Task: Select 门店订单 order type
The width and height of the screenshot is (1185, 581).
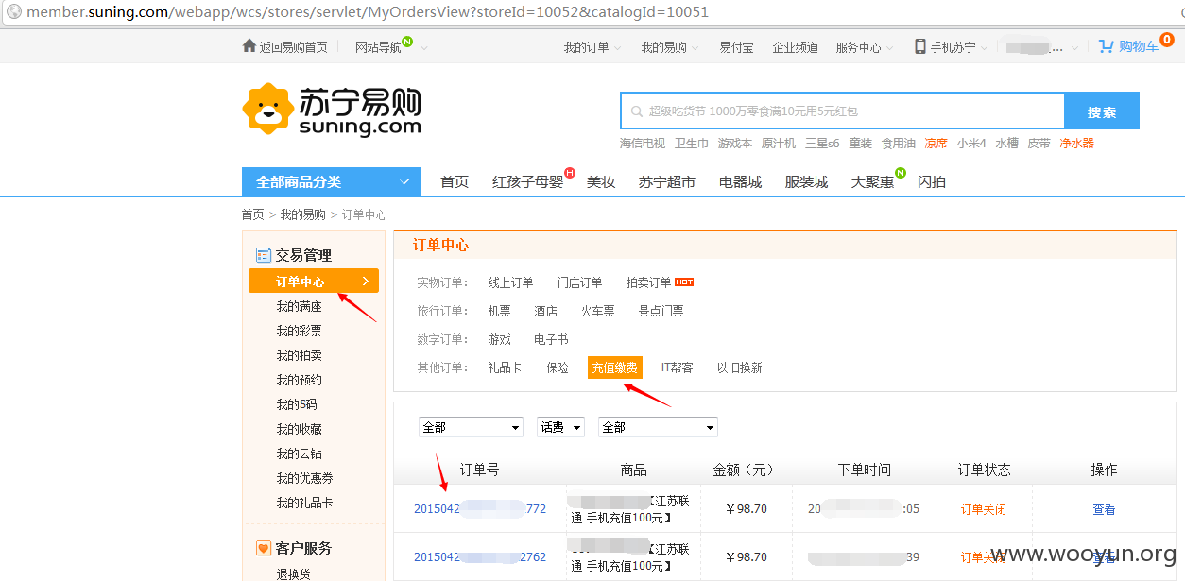Action: point(580,282)
